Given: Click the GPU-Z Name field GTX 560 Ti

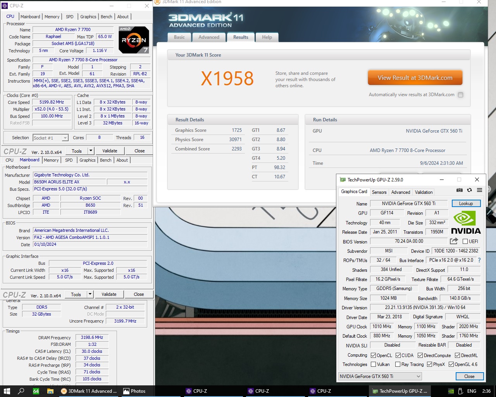Looking at the screenshot, I should click(x=409, y=204).
